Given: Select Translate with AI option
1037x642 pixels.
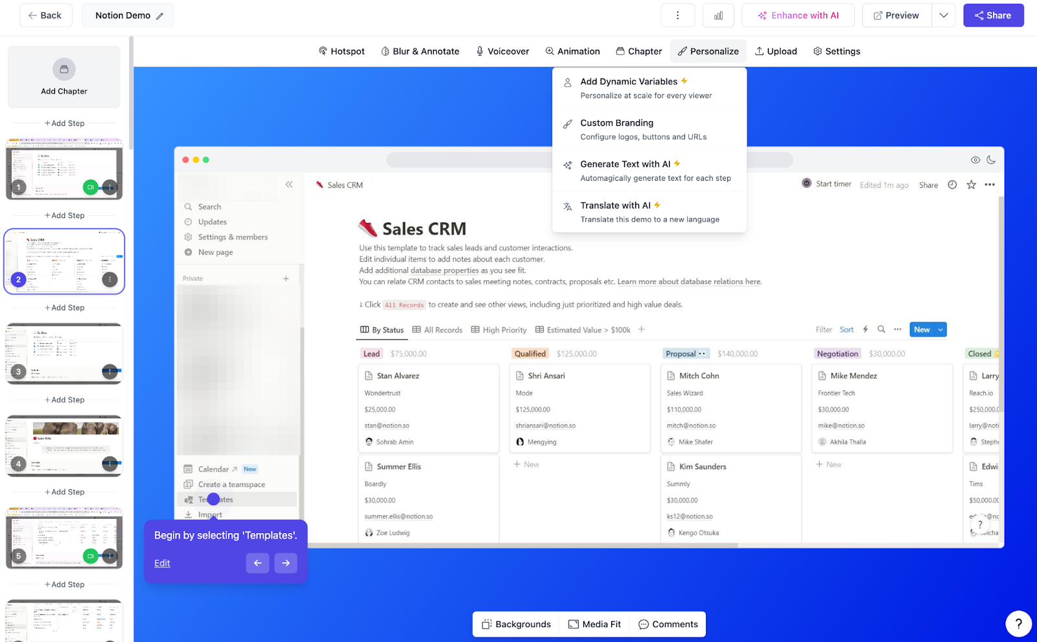Looking at the screenshot, I should click(x=649, y=212).
